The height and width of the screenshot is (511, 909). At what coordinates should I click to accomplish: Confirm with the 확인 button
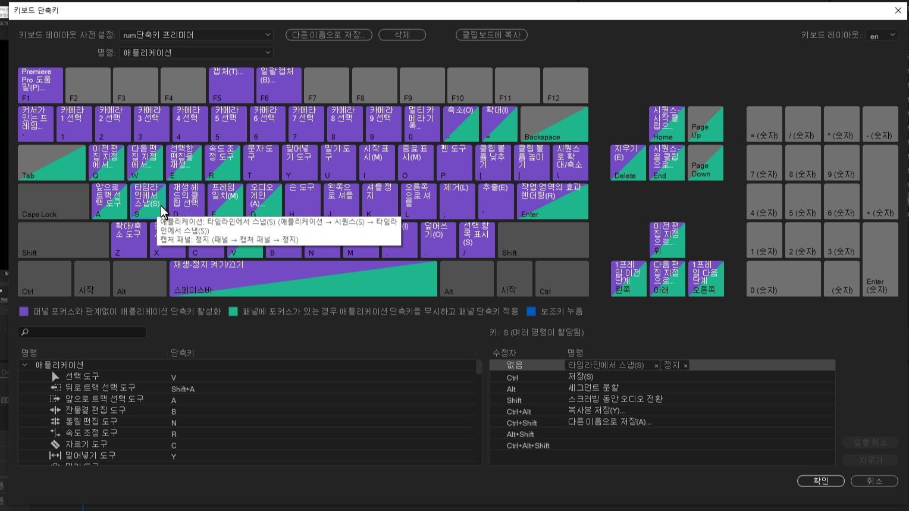(821, 481)
